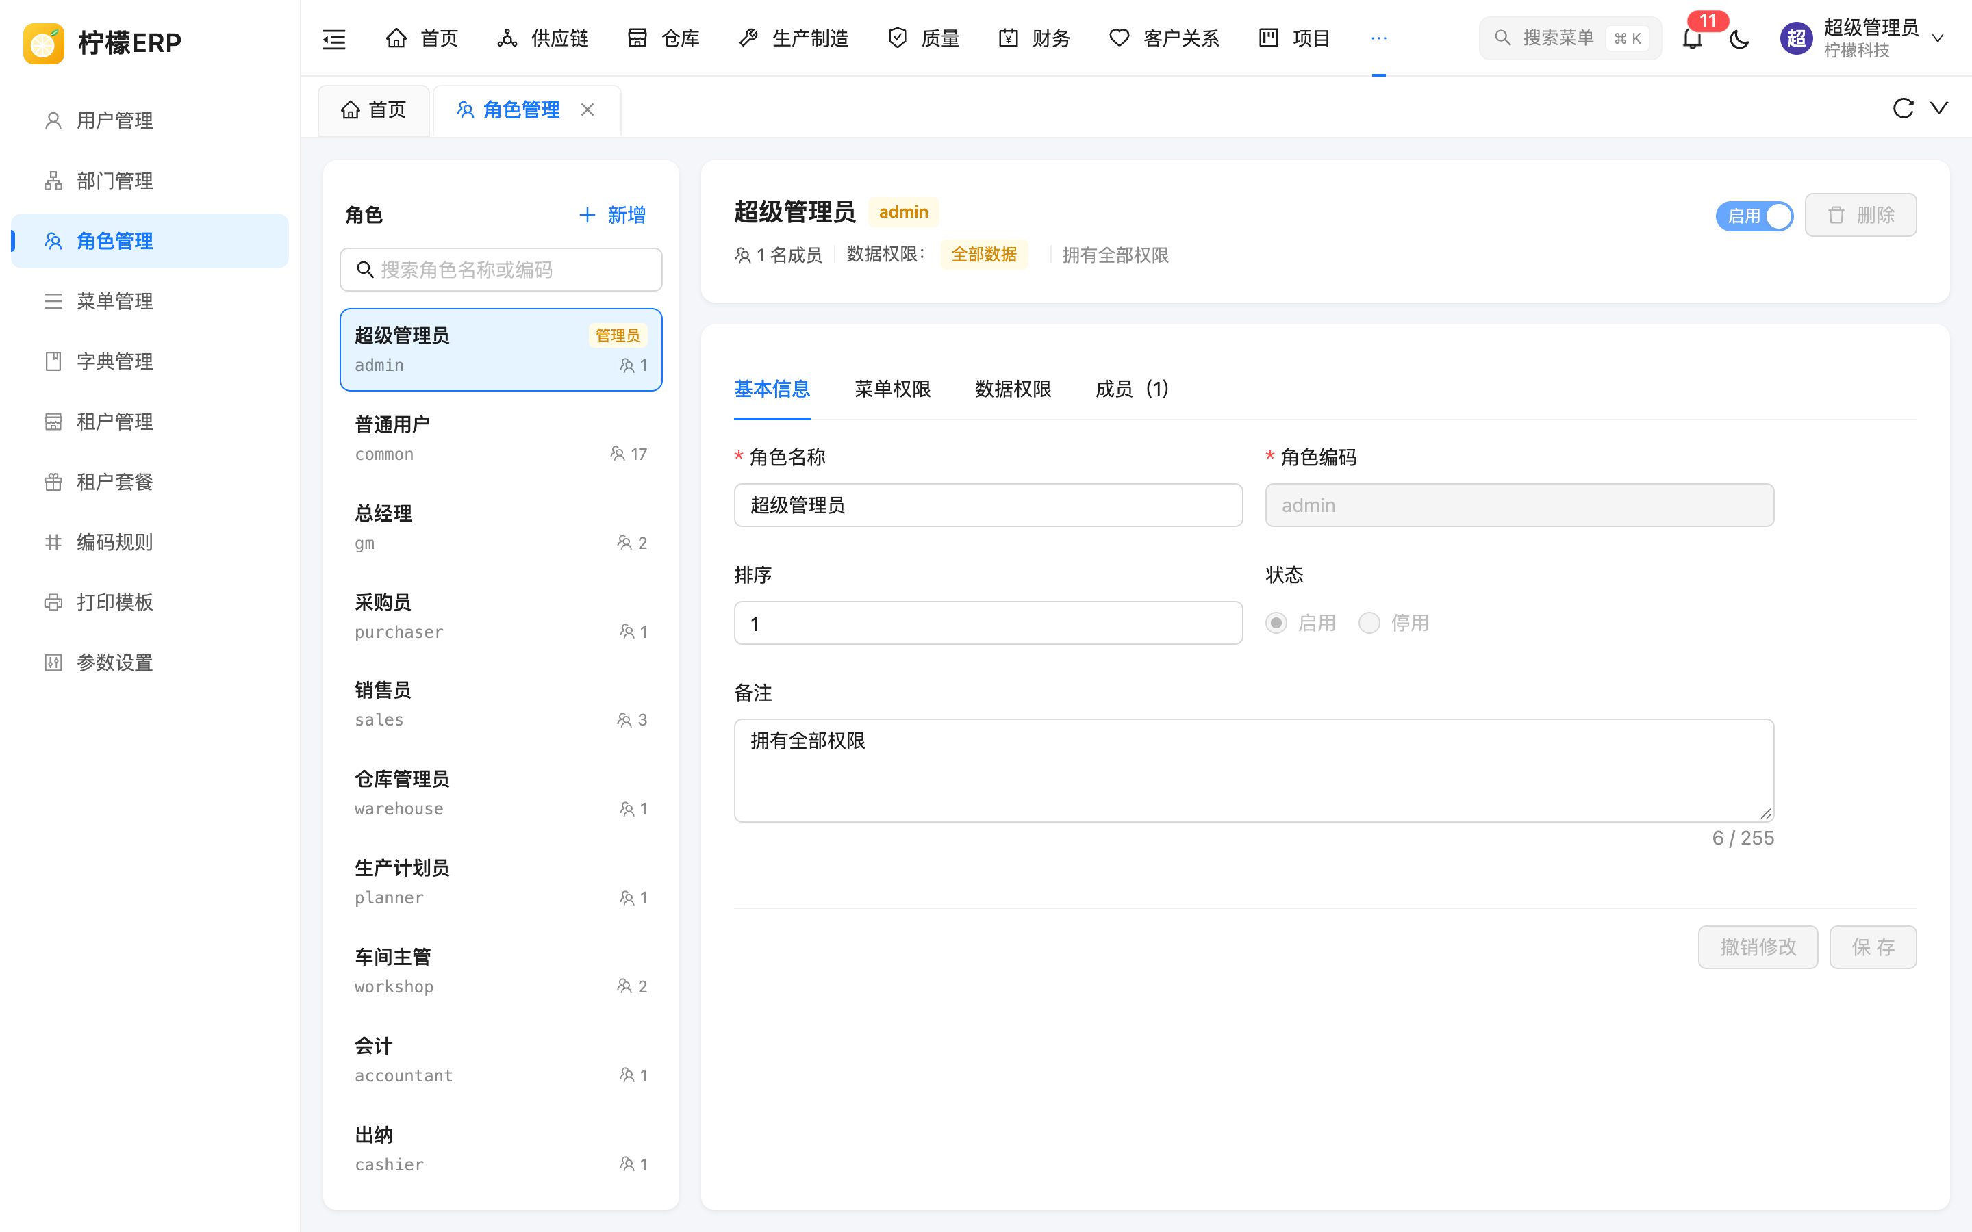Image resolution: width=1972 pixels, height=1232 pixels.
Task: Open the 首页 top menu
Action: 421,38
